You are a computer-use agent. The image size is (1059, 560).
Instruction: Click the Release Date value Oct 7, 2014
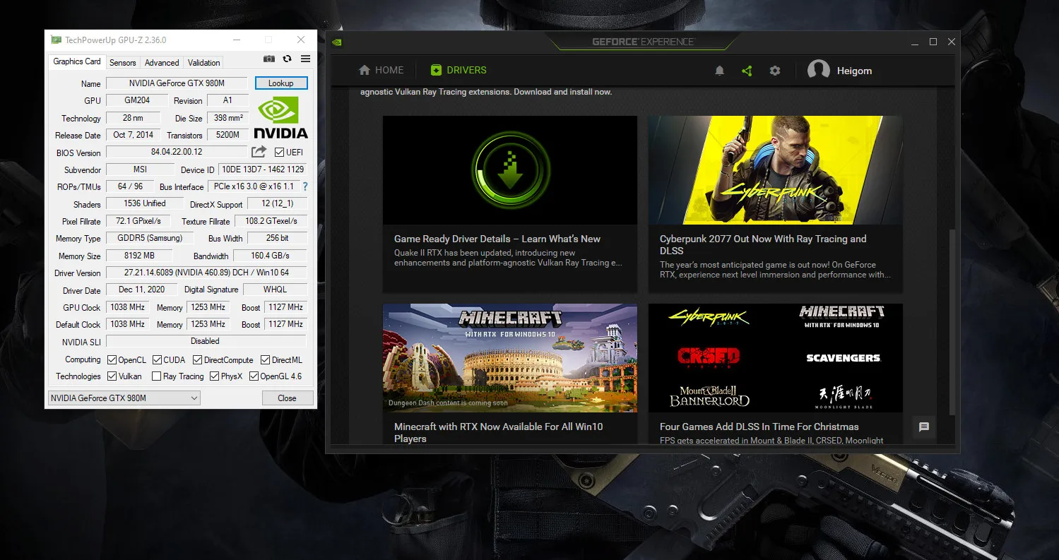pyautogui.click(x=133, y=135)
